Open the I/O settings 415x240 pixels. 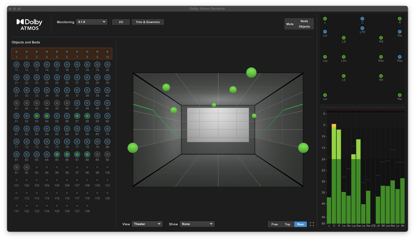point(121,22)
